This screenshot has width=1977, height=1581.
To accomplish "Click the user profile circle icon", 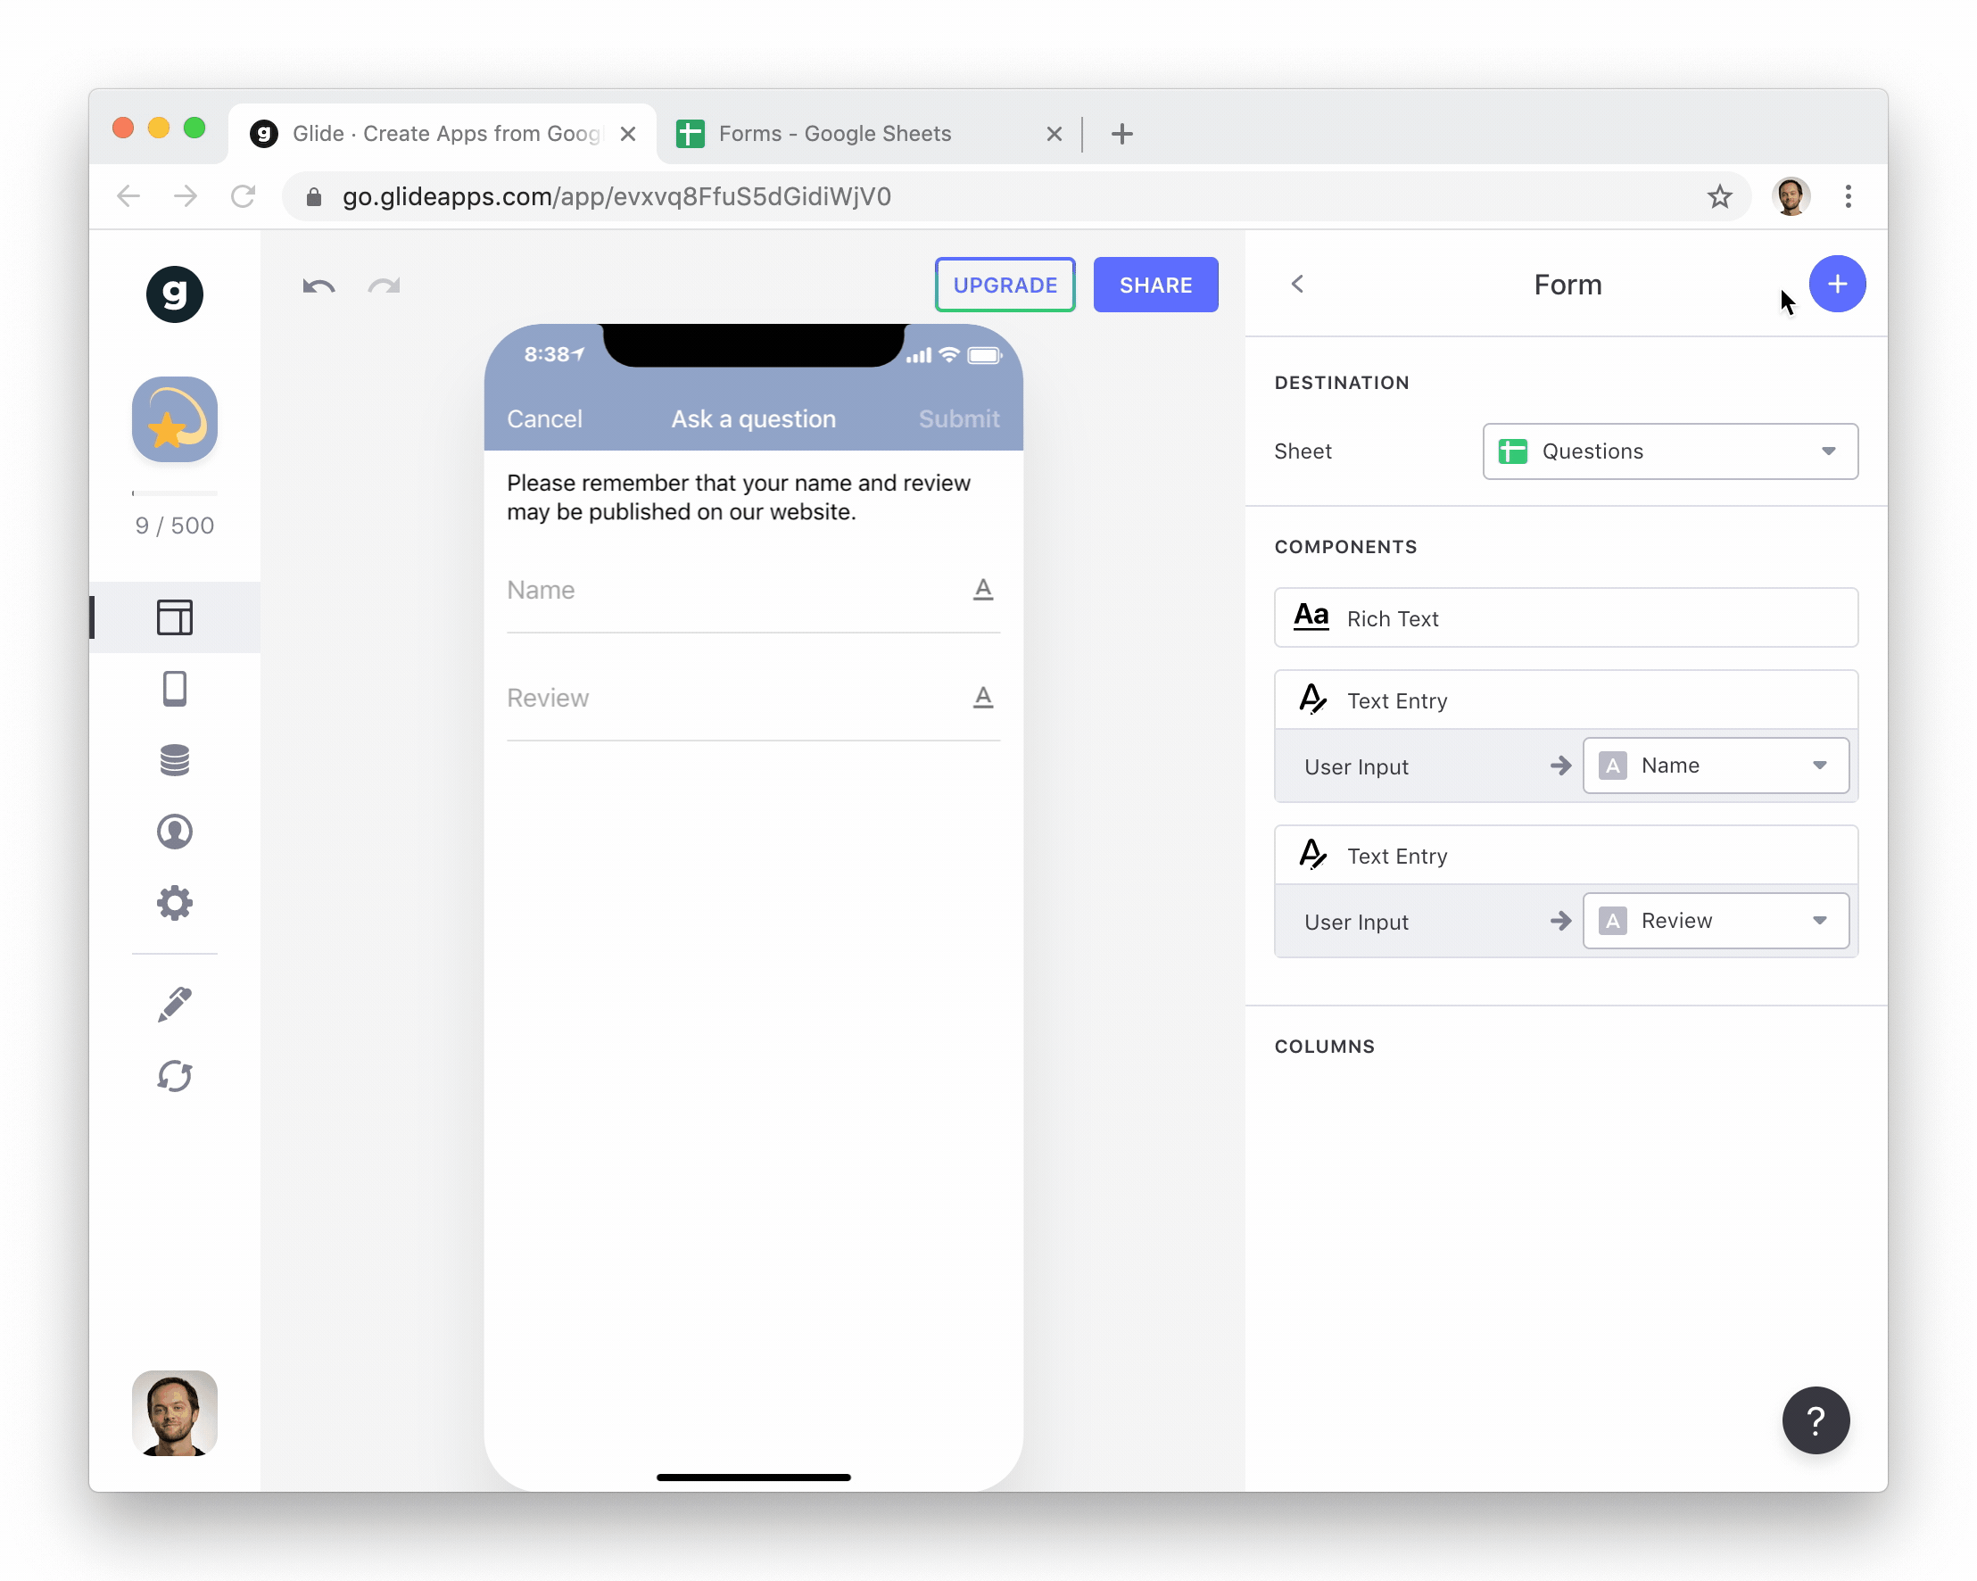I will (174, 832).
